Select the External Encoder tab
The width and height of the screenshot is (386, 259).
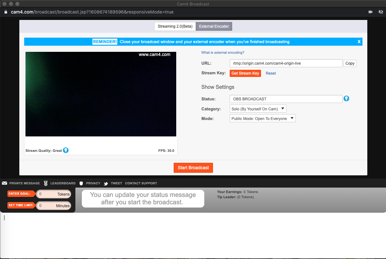(x=214, y=26)
